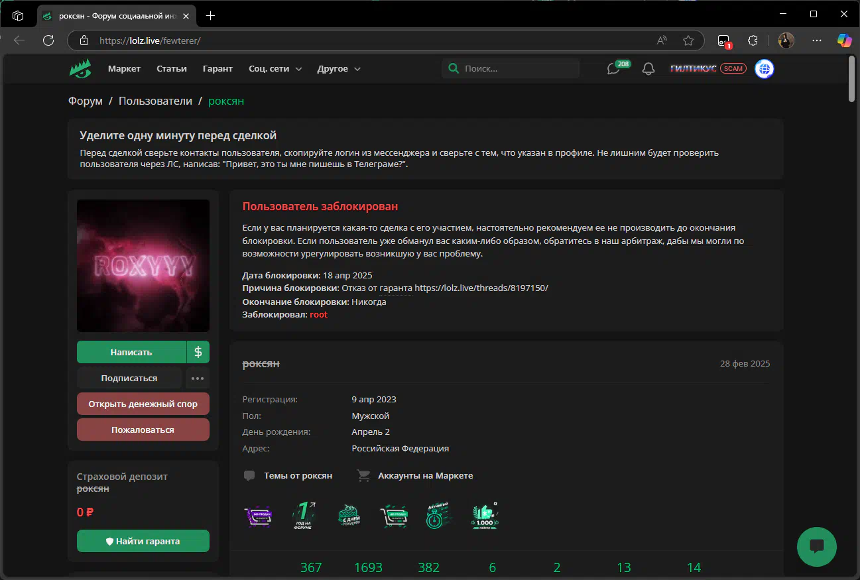Click the '0 ₽' deposit amount
Screen dimensions: 860x580
tap(85, 512)
